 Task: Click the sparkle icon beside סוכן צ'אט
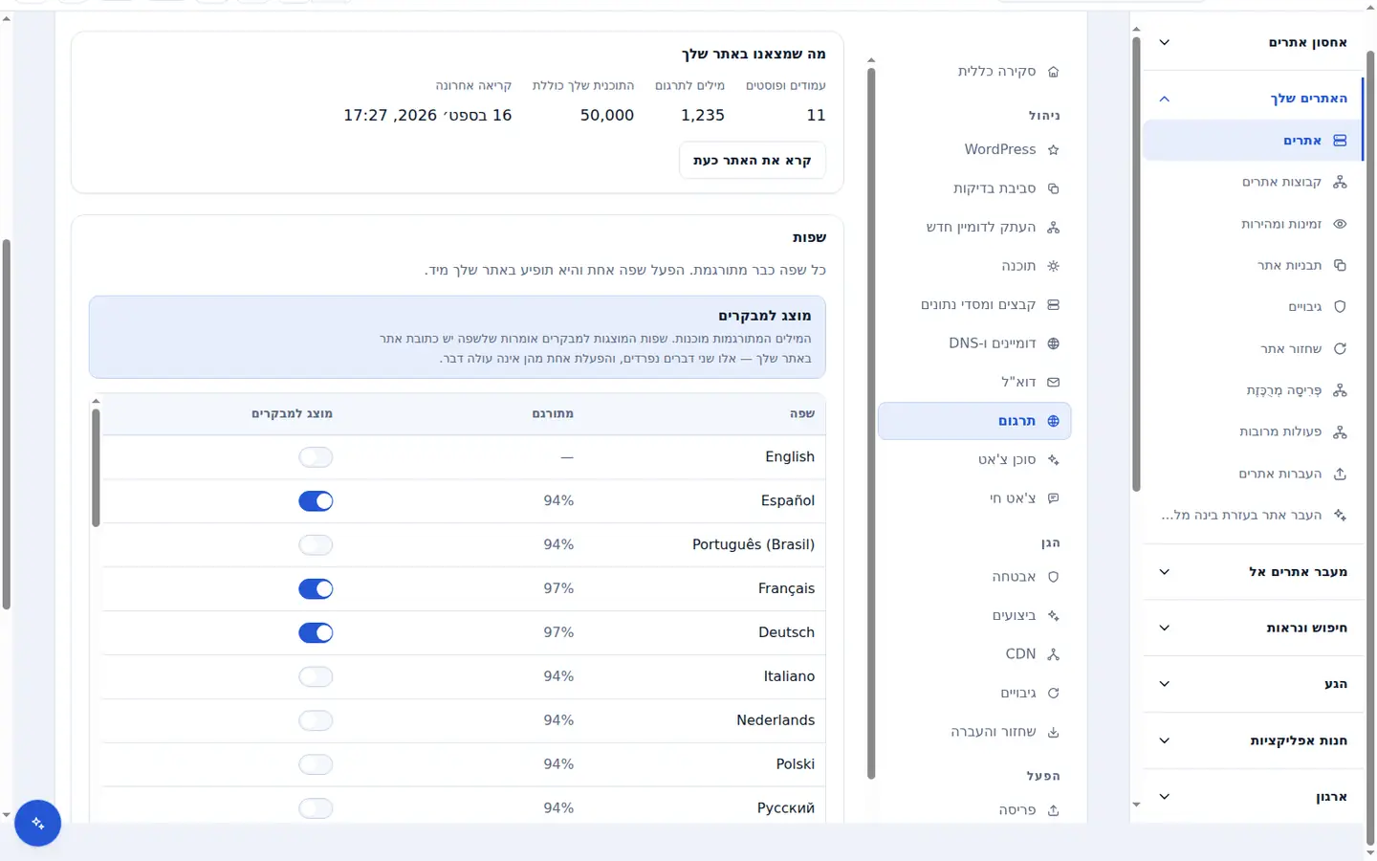coord(1053,460)
